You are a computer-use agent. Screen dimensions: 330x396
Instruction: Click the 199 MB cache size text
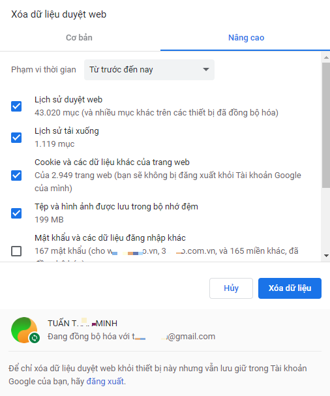coord(49,220)
